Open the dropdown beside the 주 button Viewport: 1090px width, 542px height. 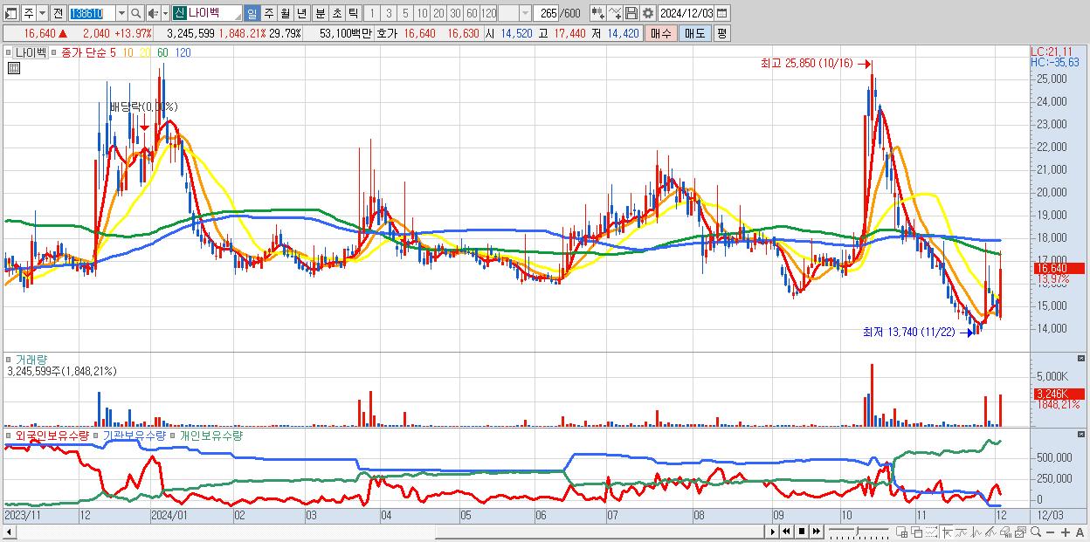coord(42,13)
